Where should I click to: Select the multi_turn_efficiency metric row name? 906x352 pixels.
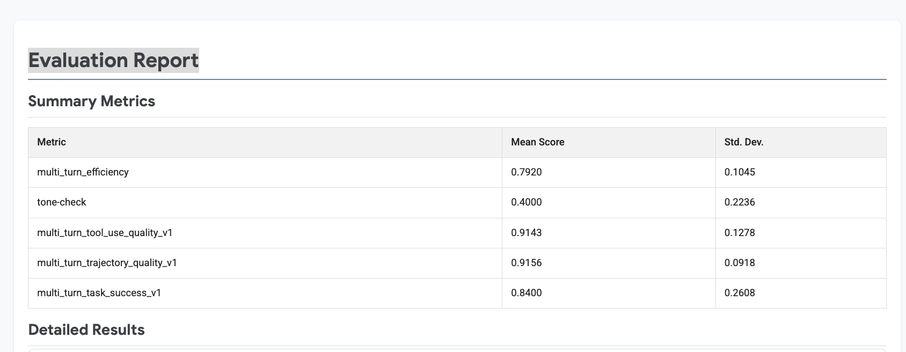point(83,172)
